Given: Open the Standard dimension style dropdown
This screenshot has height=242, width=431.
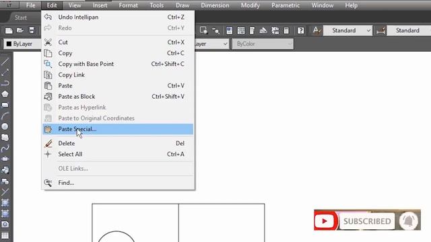Looking at the screenshot, I should point(409,30).
